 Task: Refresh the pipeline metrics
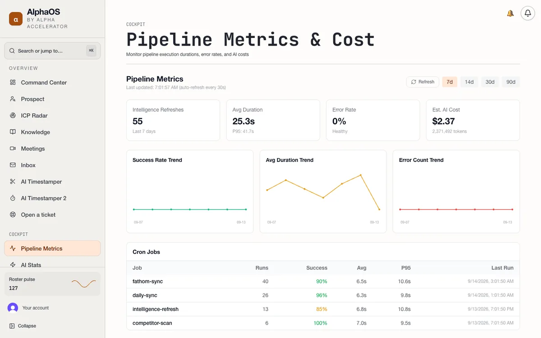422,82
